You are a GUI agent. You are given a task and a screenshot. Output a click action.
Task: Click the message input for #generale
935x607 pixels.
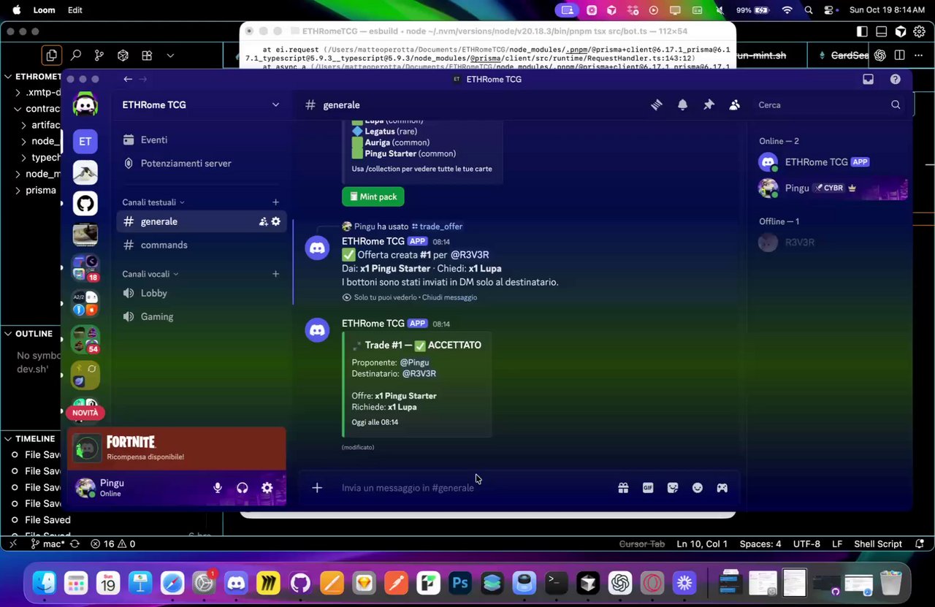click(475, 488)
